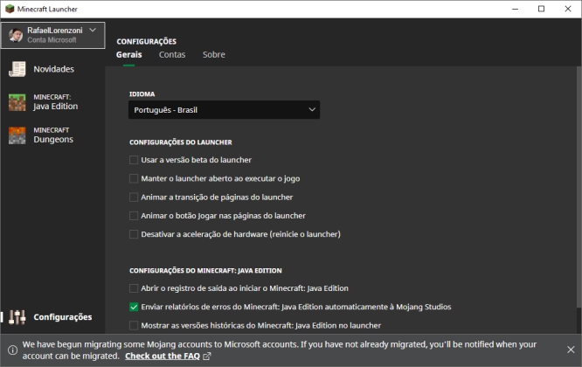The width and height of the screenshot is (582, 367).
Task: Click the info icon in migration banner
Action: click(12, 350)
